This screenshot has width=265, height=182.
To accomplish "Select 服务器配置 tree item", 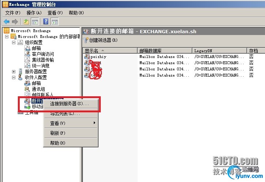I will (36, 71).
